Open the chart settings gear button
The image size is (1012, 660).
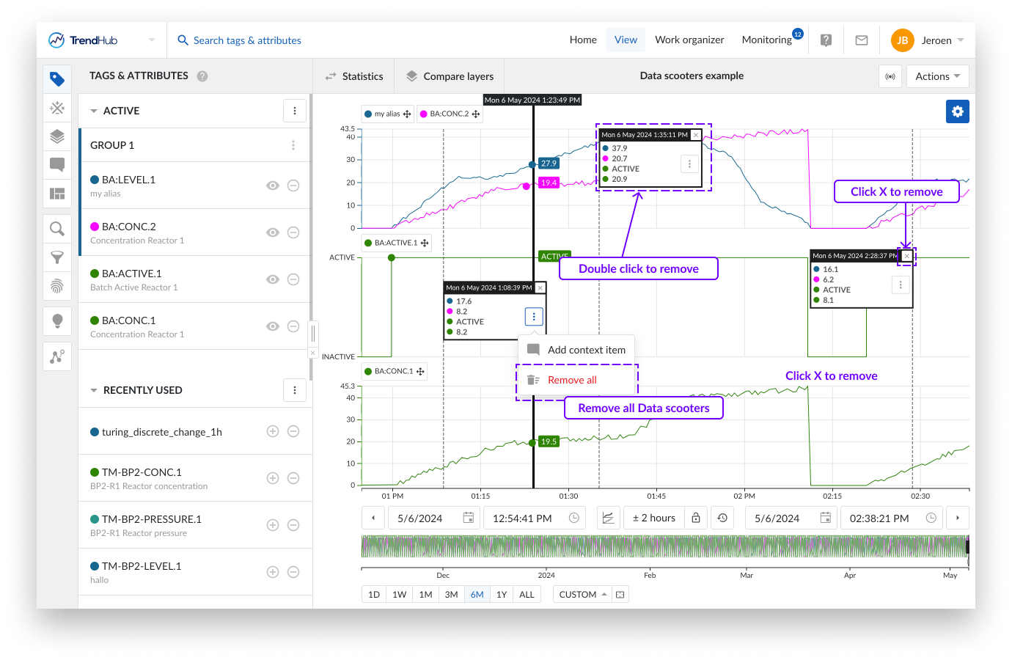[x=957, y=111]
